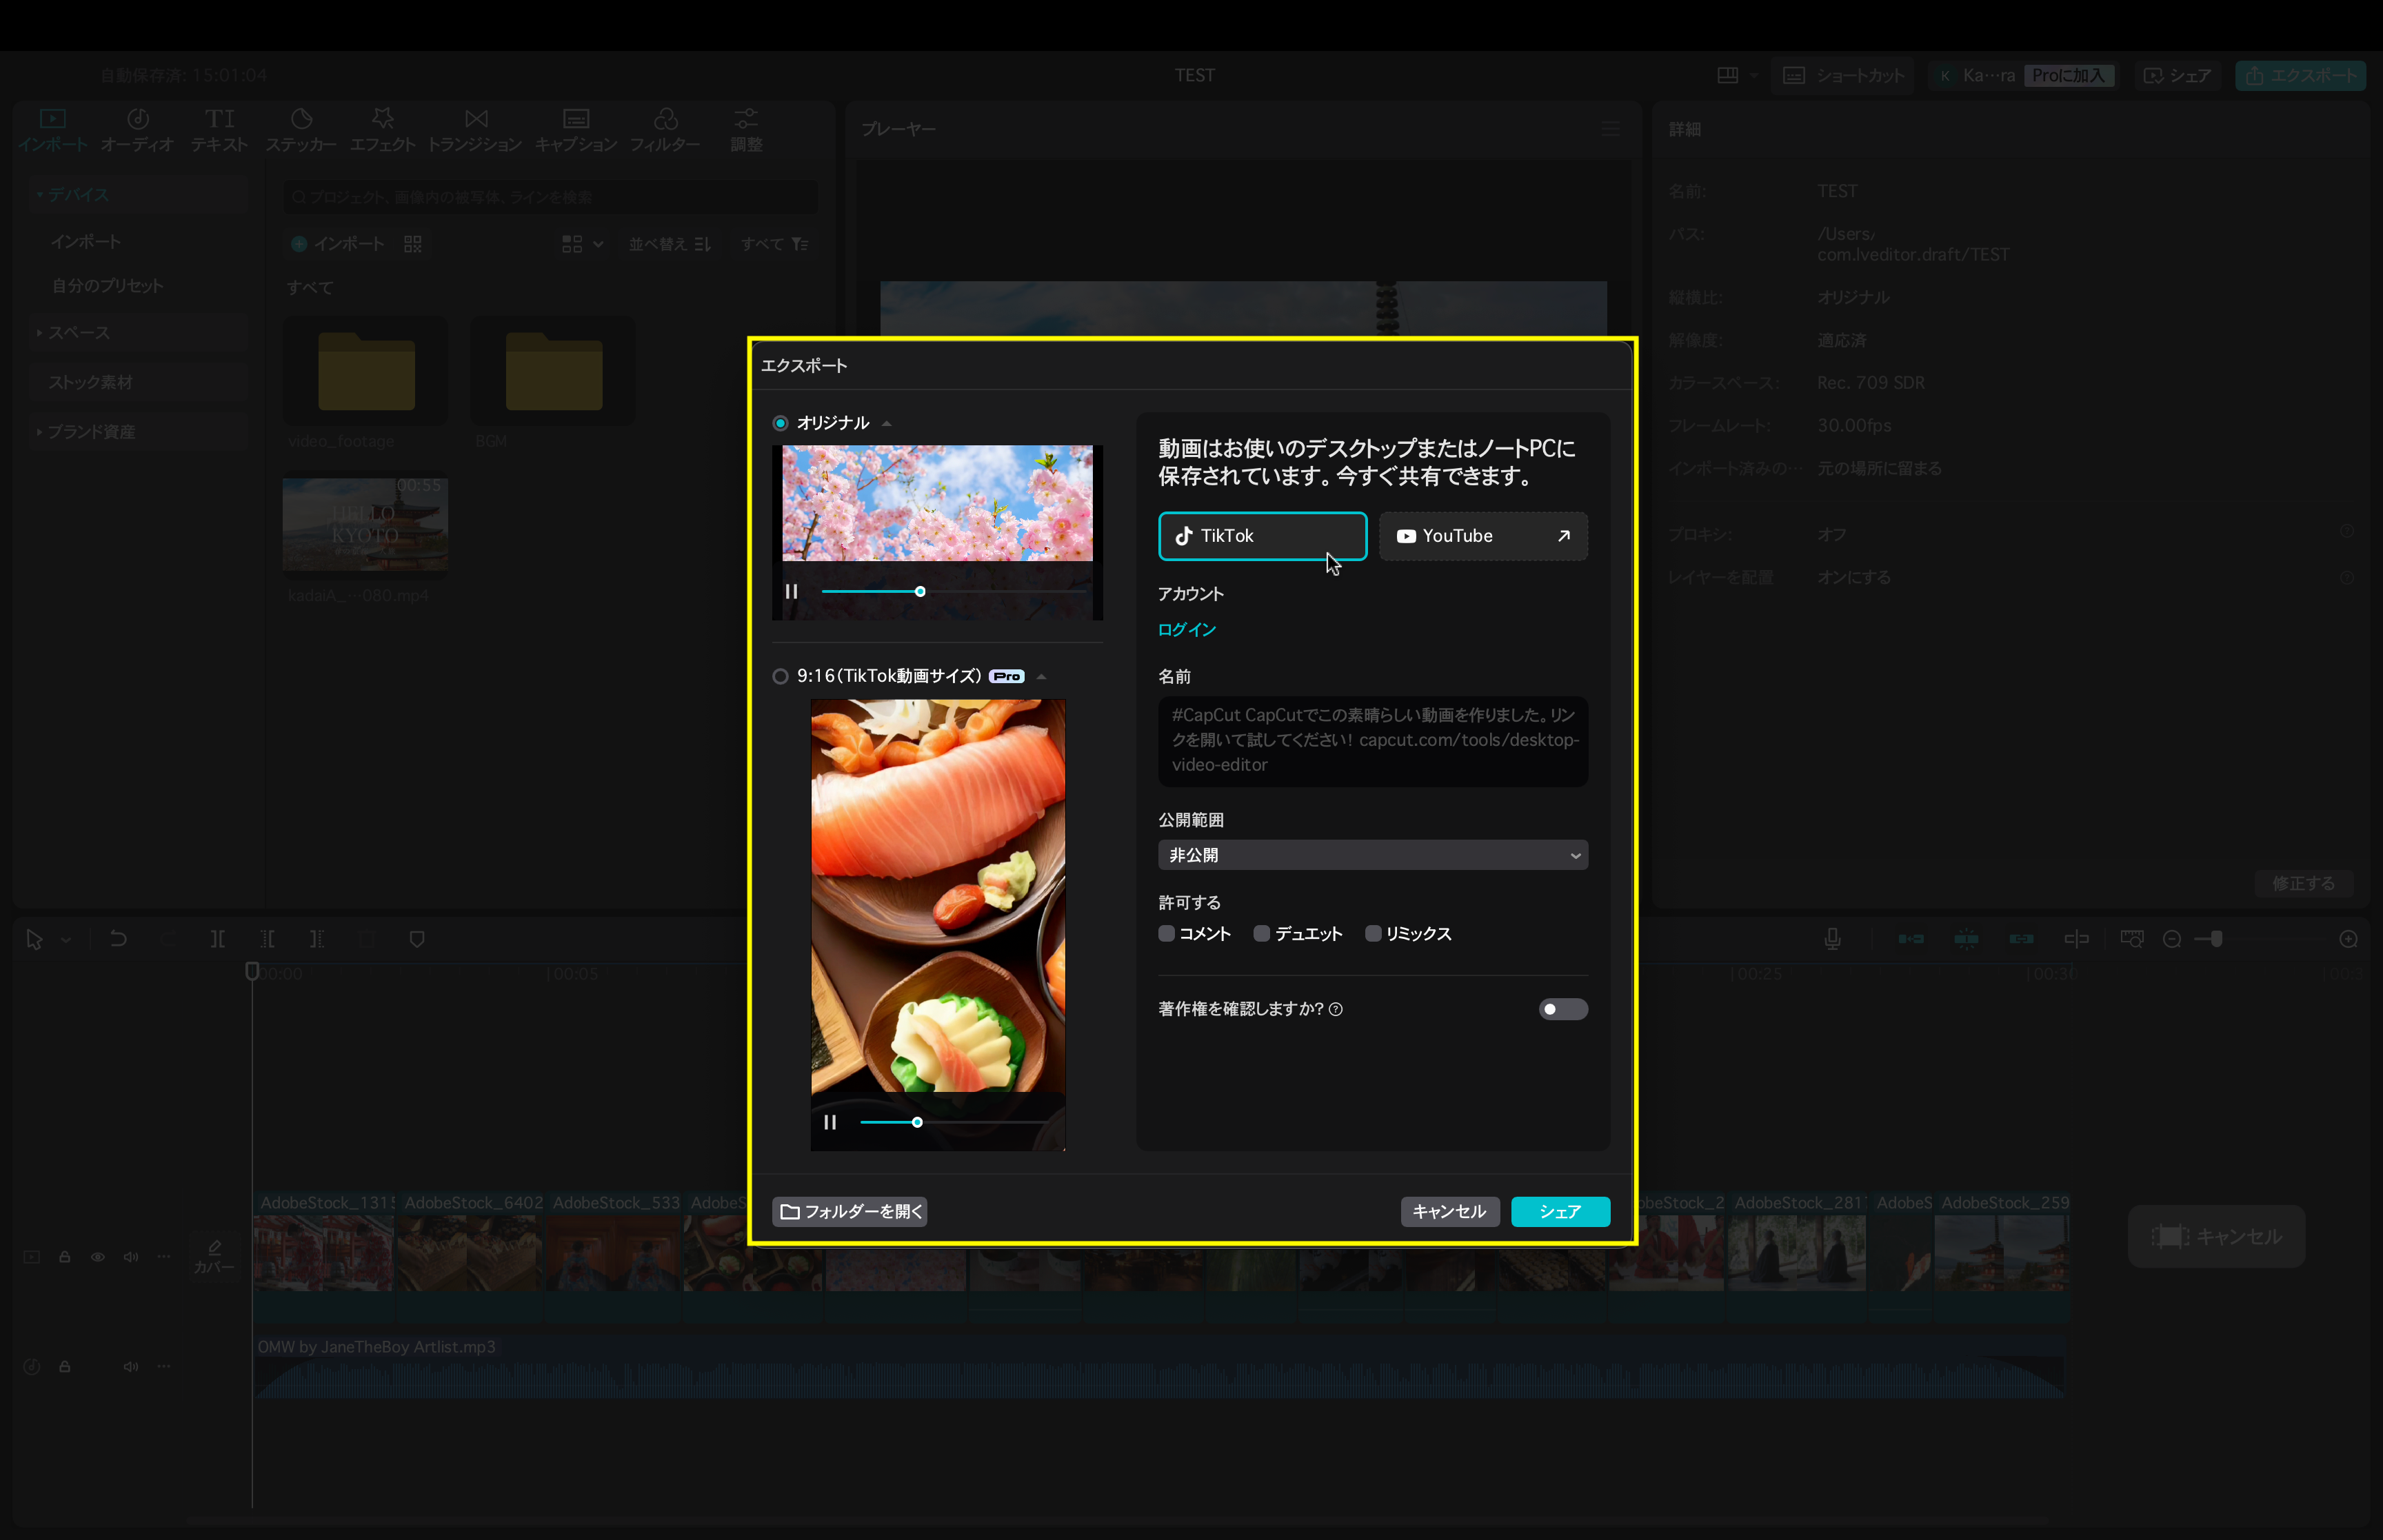This screenshot has height=1540, width=2383.
Task: Click the 9:16 preview progress slider handle
Action: pyautogui.click(x=917, y=1122)
